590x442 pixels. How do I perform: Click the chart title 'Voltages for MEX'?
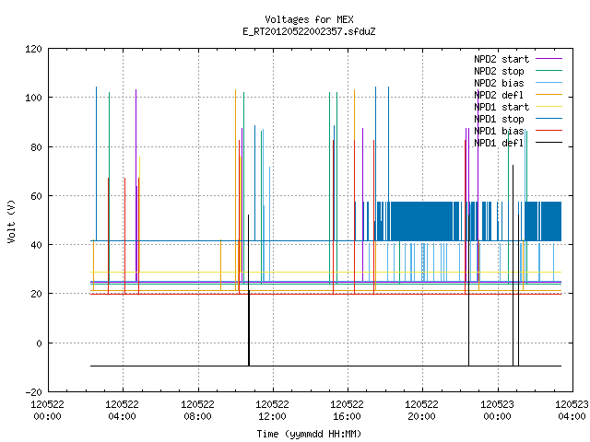pos(309,19)
